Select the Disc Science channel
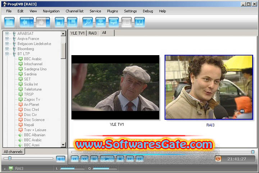Viewport: 259px width, 173px height. pyautogui.click(x=34, y=120)
